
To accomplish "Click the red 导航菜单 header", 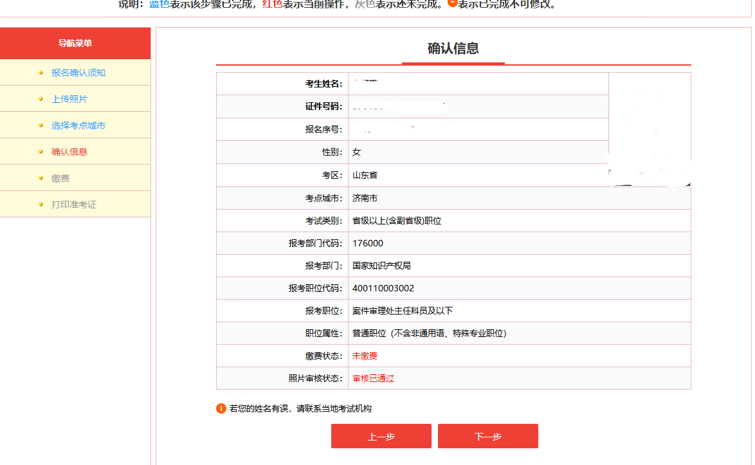I will point(75,43).
